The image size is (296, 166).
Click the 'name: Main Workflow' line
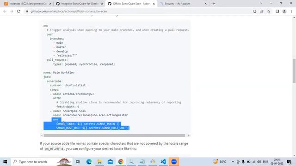[59, 72]
